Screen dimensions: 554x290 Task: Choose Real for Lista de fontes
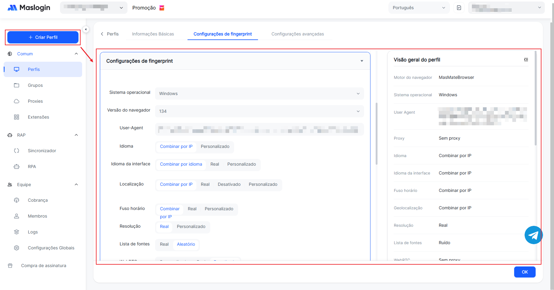coord(164,244)
